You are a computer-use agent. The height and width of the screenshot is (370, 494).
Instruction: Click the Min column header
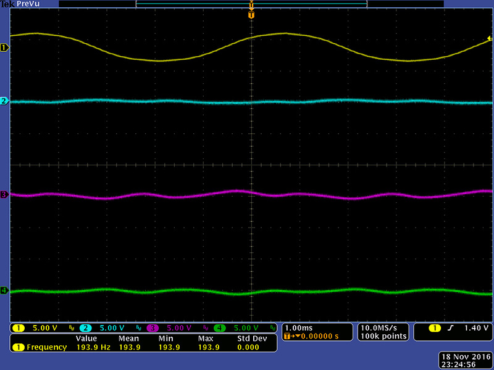coord(165,339)
